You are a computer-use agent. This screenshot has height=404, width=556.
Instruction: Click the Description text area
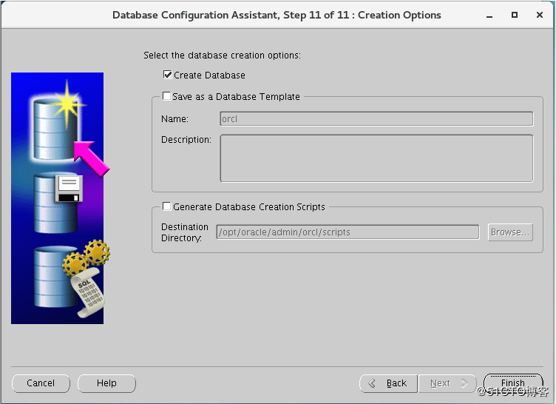coord(376,158)
